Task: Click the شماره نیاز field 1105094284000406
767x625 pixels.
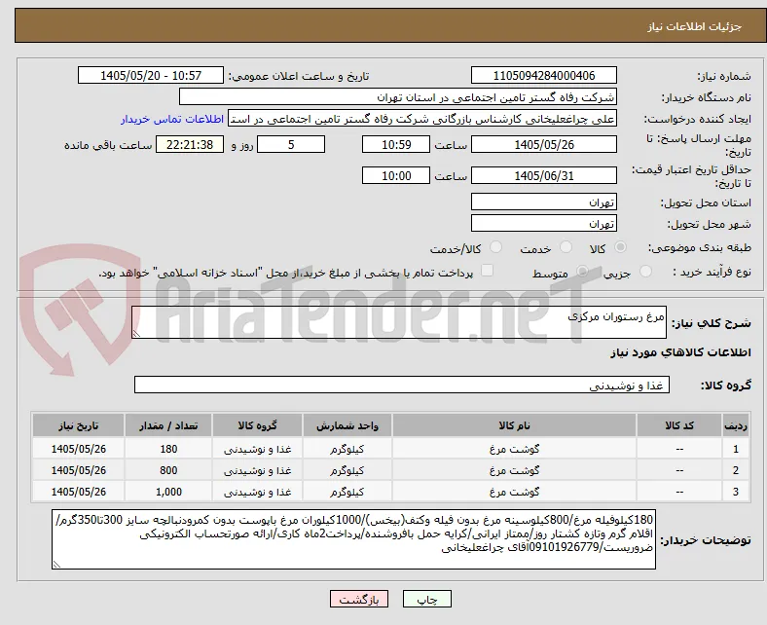Action: (543, 75)
